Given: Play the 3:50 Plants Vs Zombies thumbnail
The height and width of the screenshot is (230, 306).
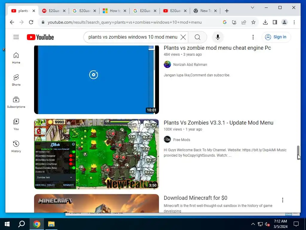Looking at the screenshot, I should pyautogui.click(x=97, y=154).
